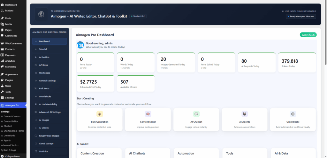
Task: Open the API Keys section
Action: (49, 65)
